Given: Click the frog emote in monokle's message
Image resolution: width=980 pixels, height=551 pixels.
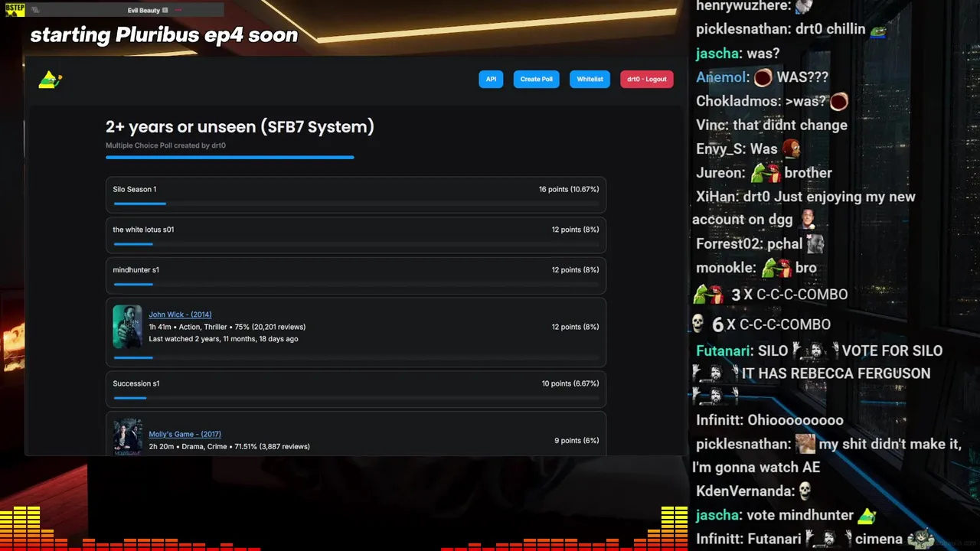Looking at the screenshot, I should pyautogui.click(x=776, y=268).
